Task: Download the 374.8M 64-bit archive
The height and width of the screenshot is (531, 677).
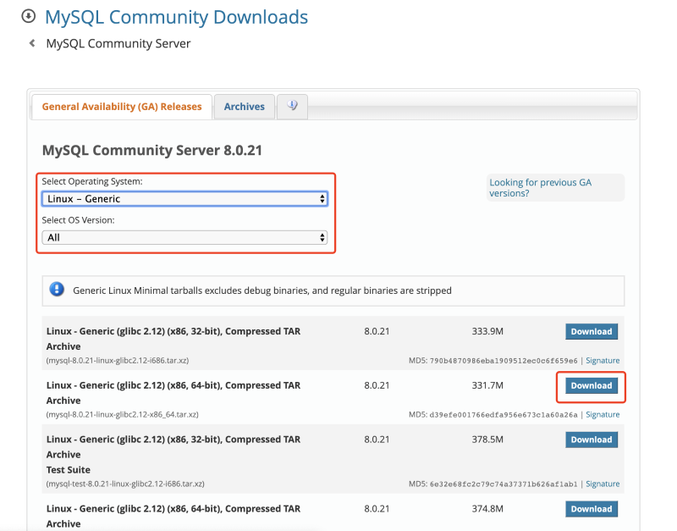Action: tap(592, 509)
